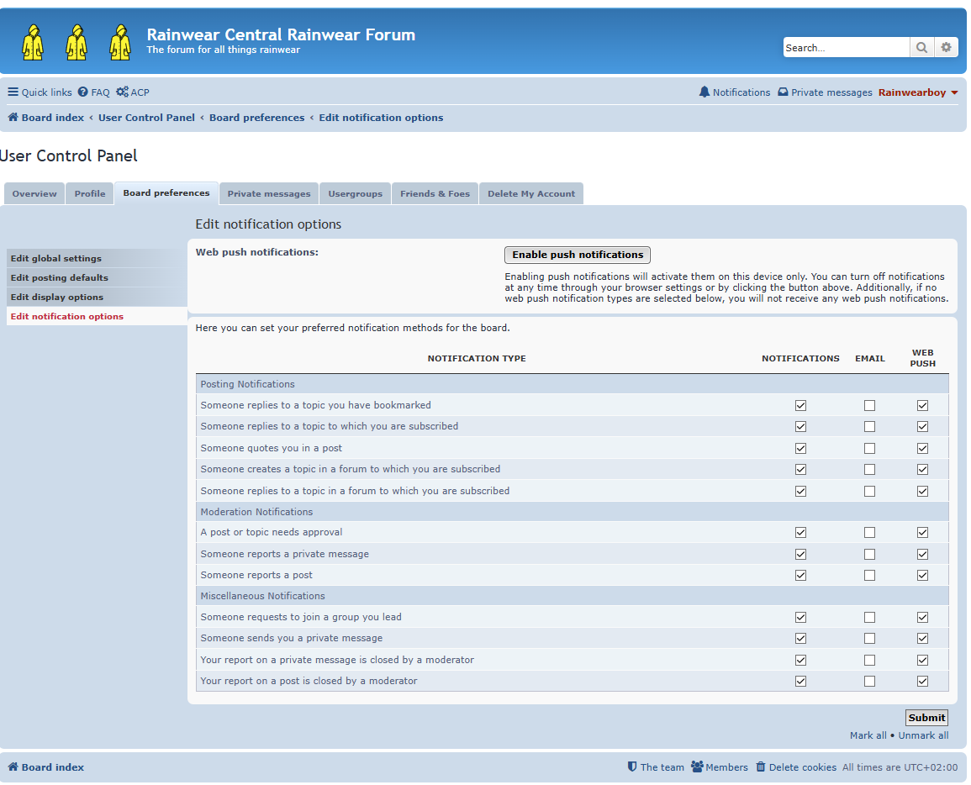Click the search magnifier icon

pos(921,48)
